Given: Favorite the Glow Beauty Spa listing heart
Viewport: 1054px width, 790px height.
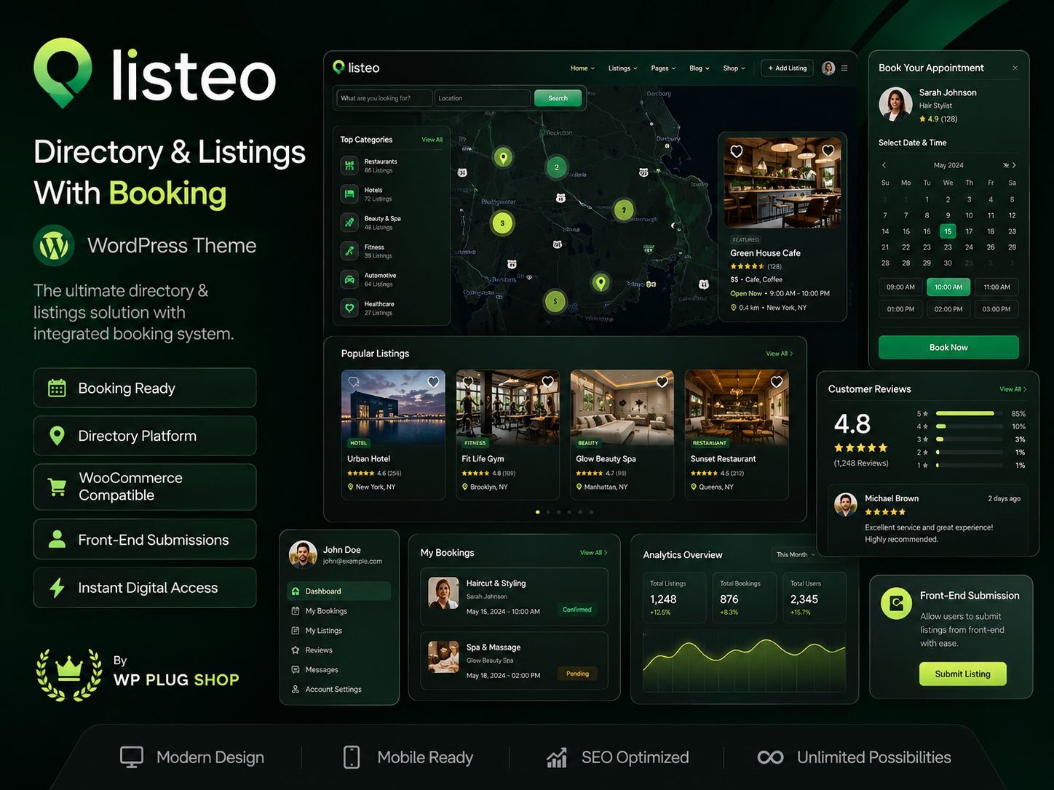Looking at the screenshot, I should pos(662,382).
